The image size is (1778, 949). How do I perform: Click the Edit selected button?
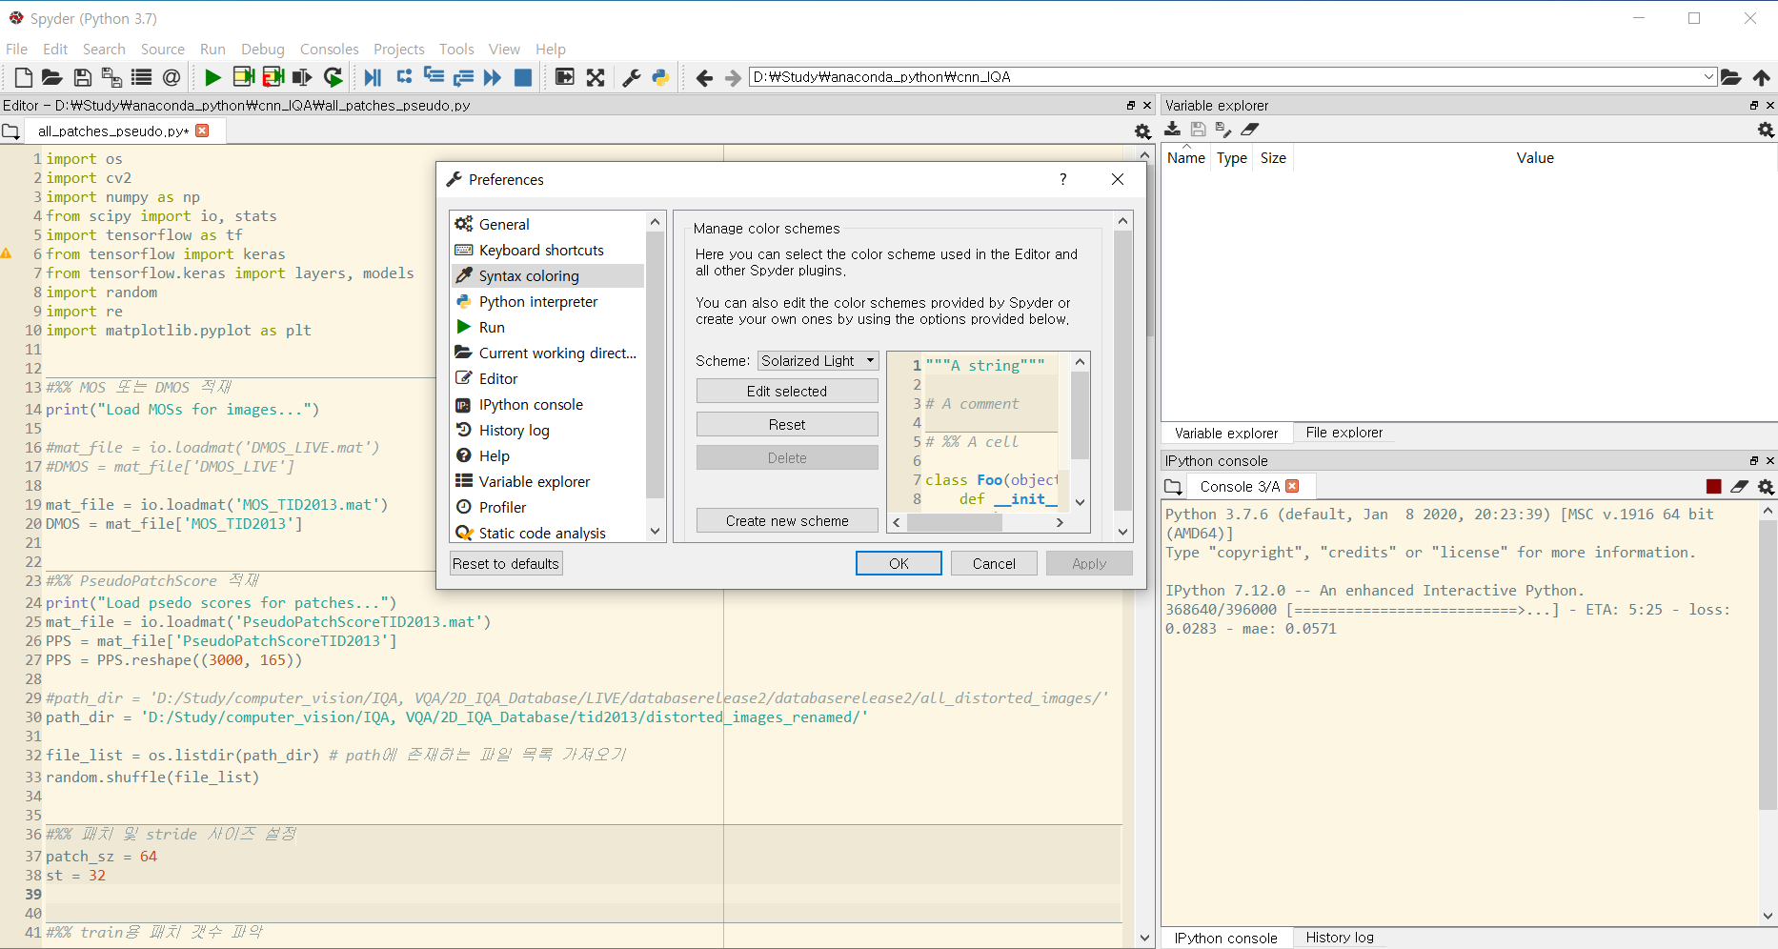(x=787, y=391)
